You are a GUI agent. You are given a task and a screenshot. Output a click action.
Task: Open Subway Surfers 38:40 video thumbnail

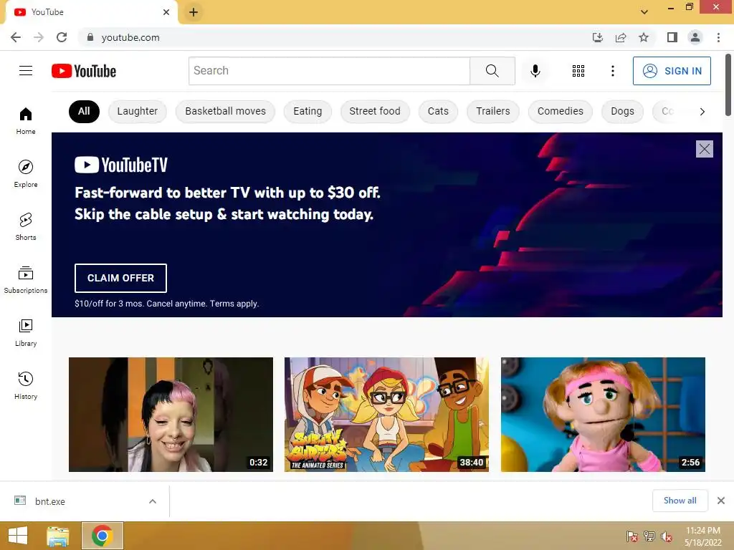point(386,415)
